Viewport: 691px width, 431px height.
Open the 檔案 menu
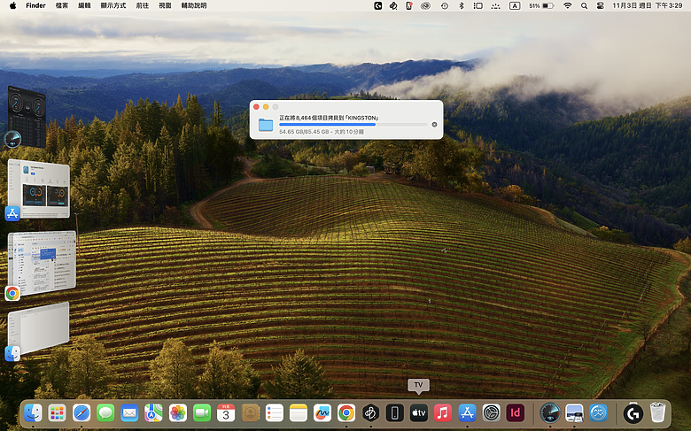(x=62, y=5)
